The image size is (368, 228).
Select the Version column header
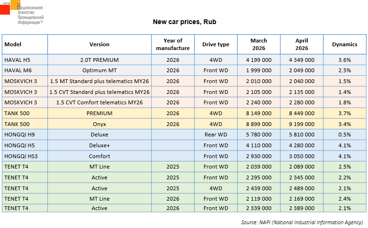tap(99, 44)
